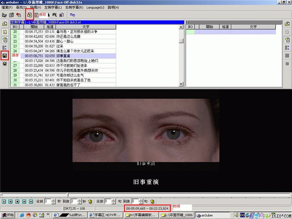Open right subtitle file via right sidebar top icon

[287, 24]
